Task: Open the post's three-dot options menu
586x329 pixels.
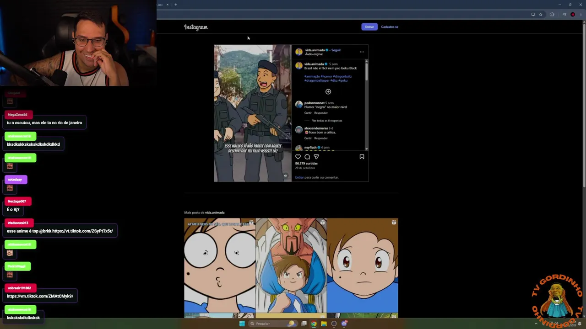Action: point(362,52)
